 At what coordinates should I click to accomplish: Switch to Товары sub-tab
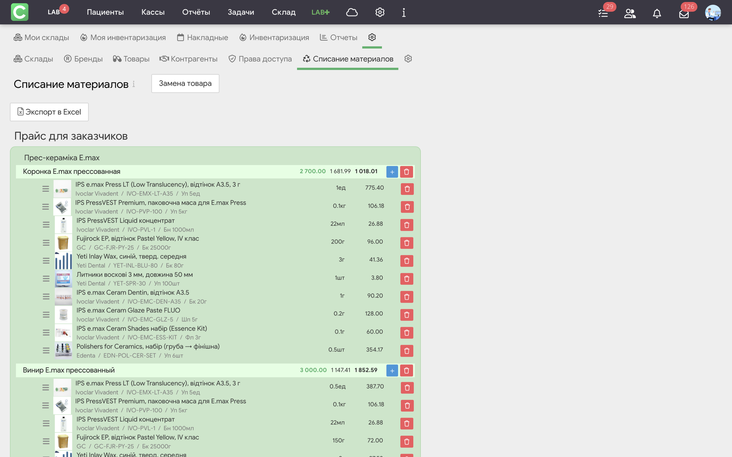(x=131, y=59)
